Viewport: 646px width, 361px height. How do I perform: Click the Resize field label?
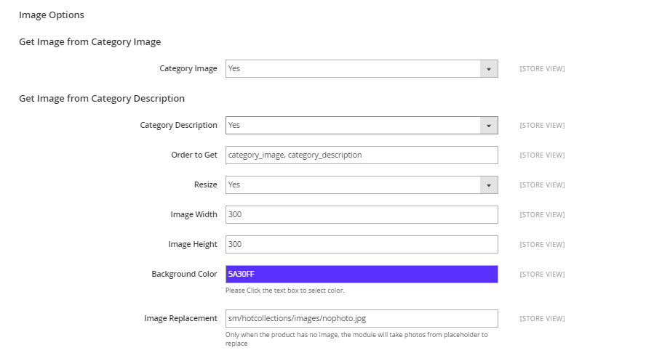pos(206,185)
